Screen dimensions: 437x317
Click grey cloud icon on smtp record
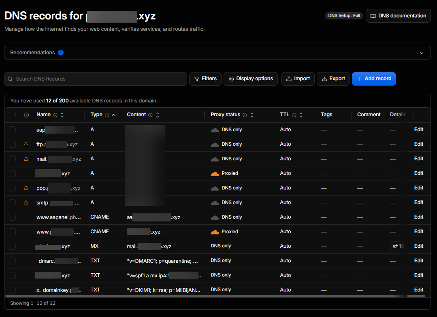pyautogui.click(x=215, y=203)
